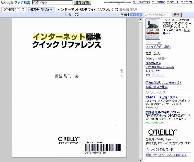Click 図書館(英語)でこの書籍を探す link

coord(164,83)
